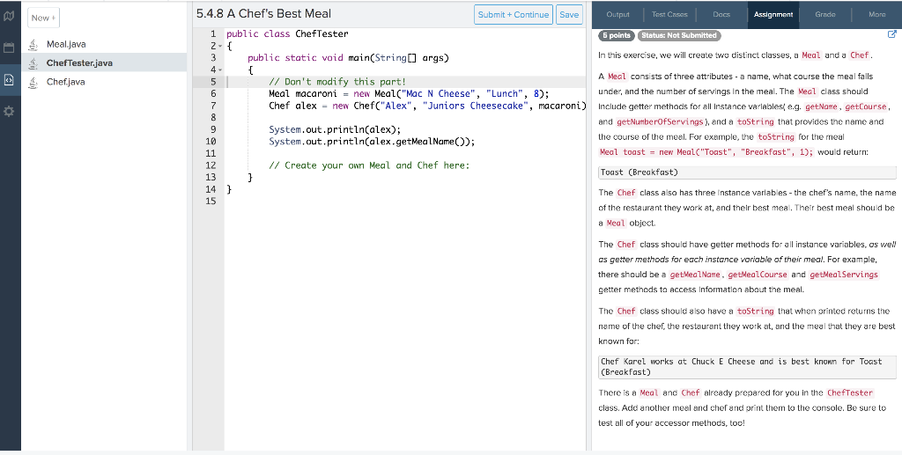Viewport: 902px width, 455px height.
Task: Click the "Chef alex = new Chef" code line
Action: point(427,106)
